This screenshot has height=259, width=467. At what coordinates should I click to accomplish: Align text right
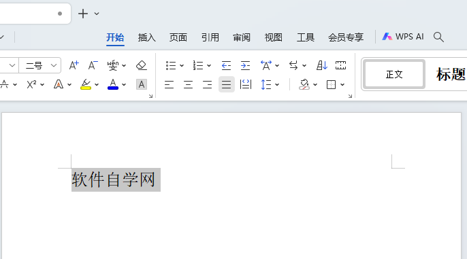207,85
